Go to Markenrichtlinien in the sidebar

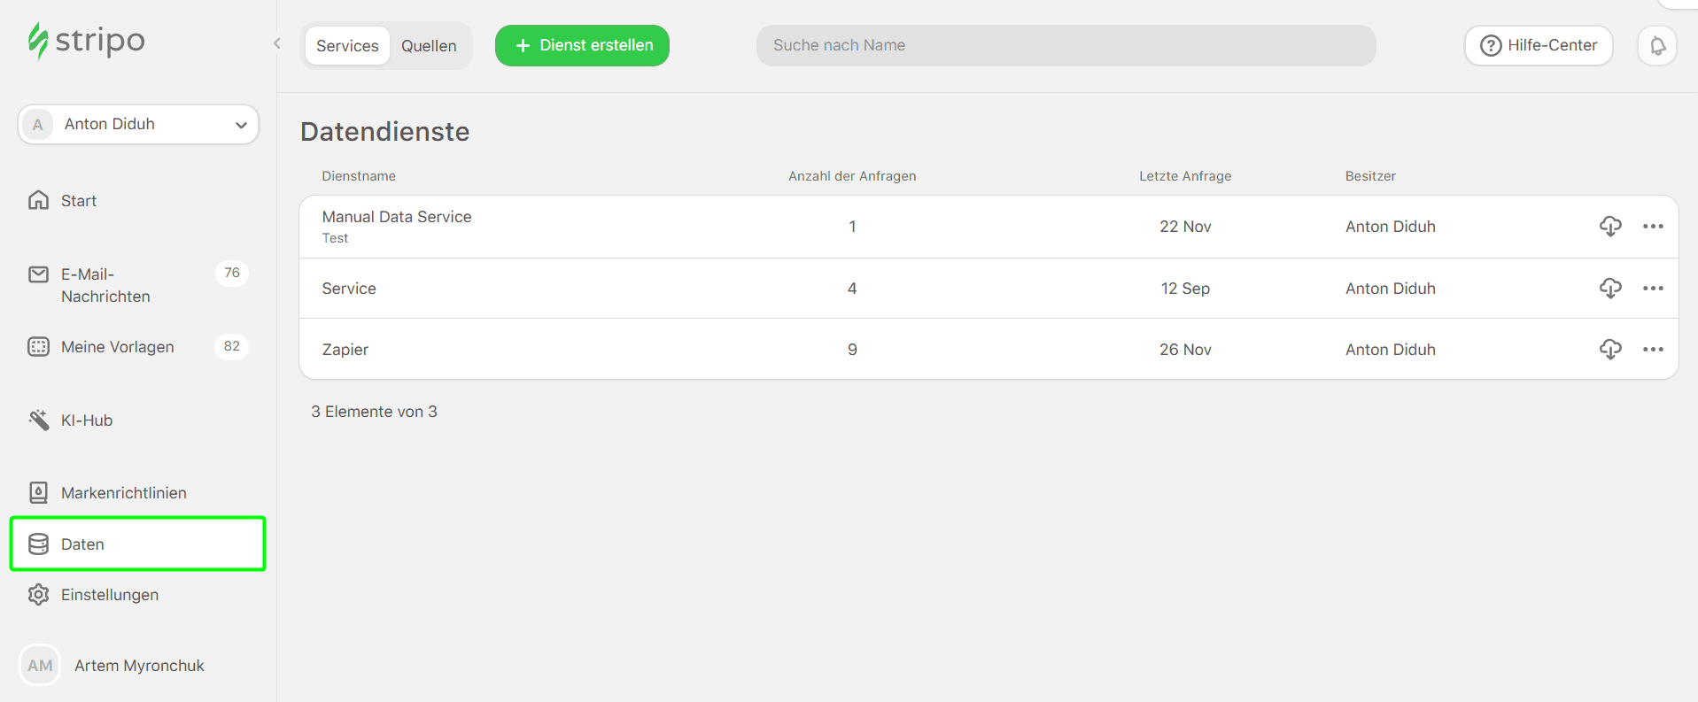tap(123, 493)
